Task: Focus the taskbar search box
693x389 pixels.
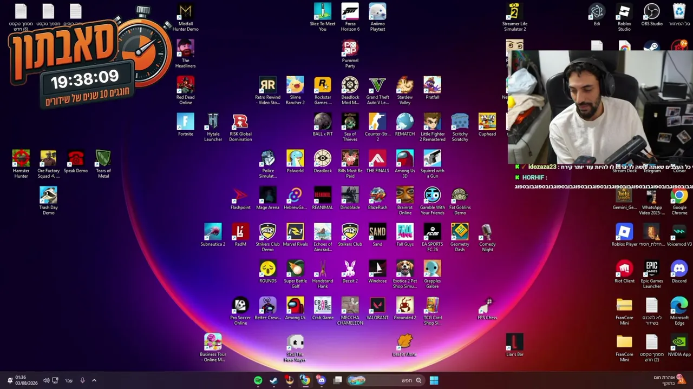Action: pyautogui.click(x=385, y=380)
